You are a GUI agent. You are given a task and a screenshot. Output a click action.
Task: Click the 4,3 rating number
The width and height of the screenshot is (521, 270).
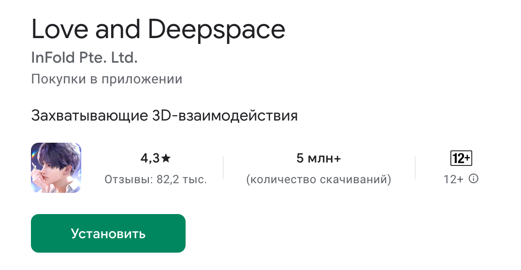[150, 158]
